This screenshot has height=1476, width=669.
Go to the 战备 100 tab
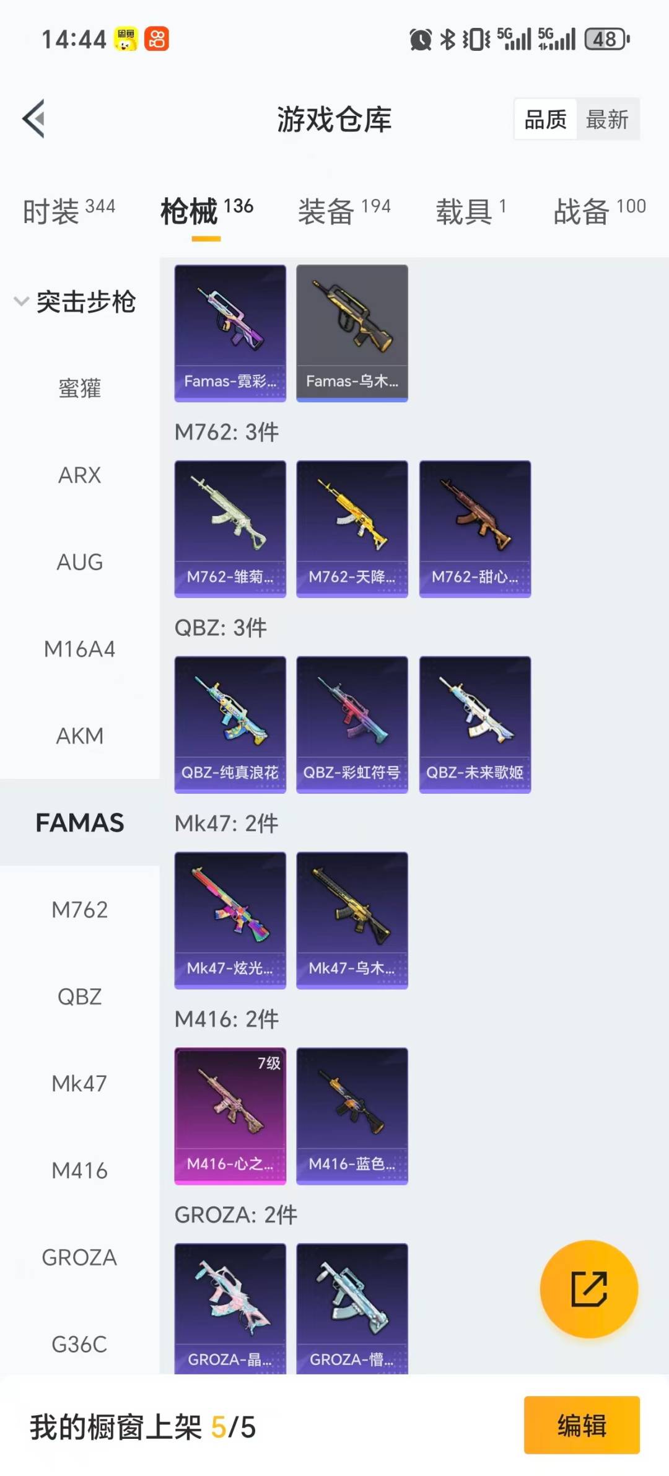coord(600,211)
